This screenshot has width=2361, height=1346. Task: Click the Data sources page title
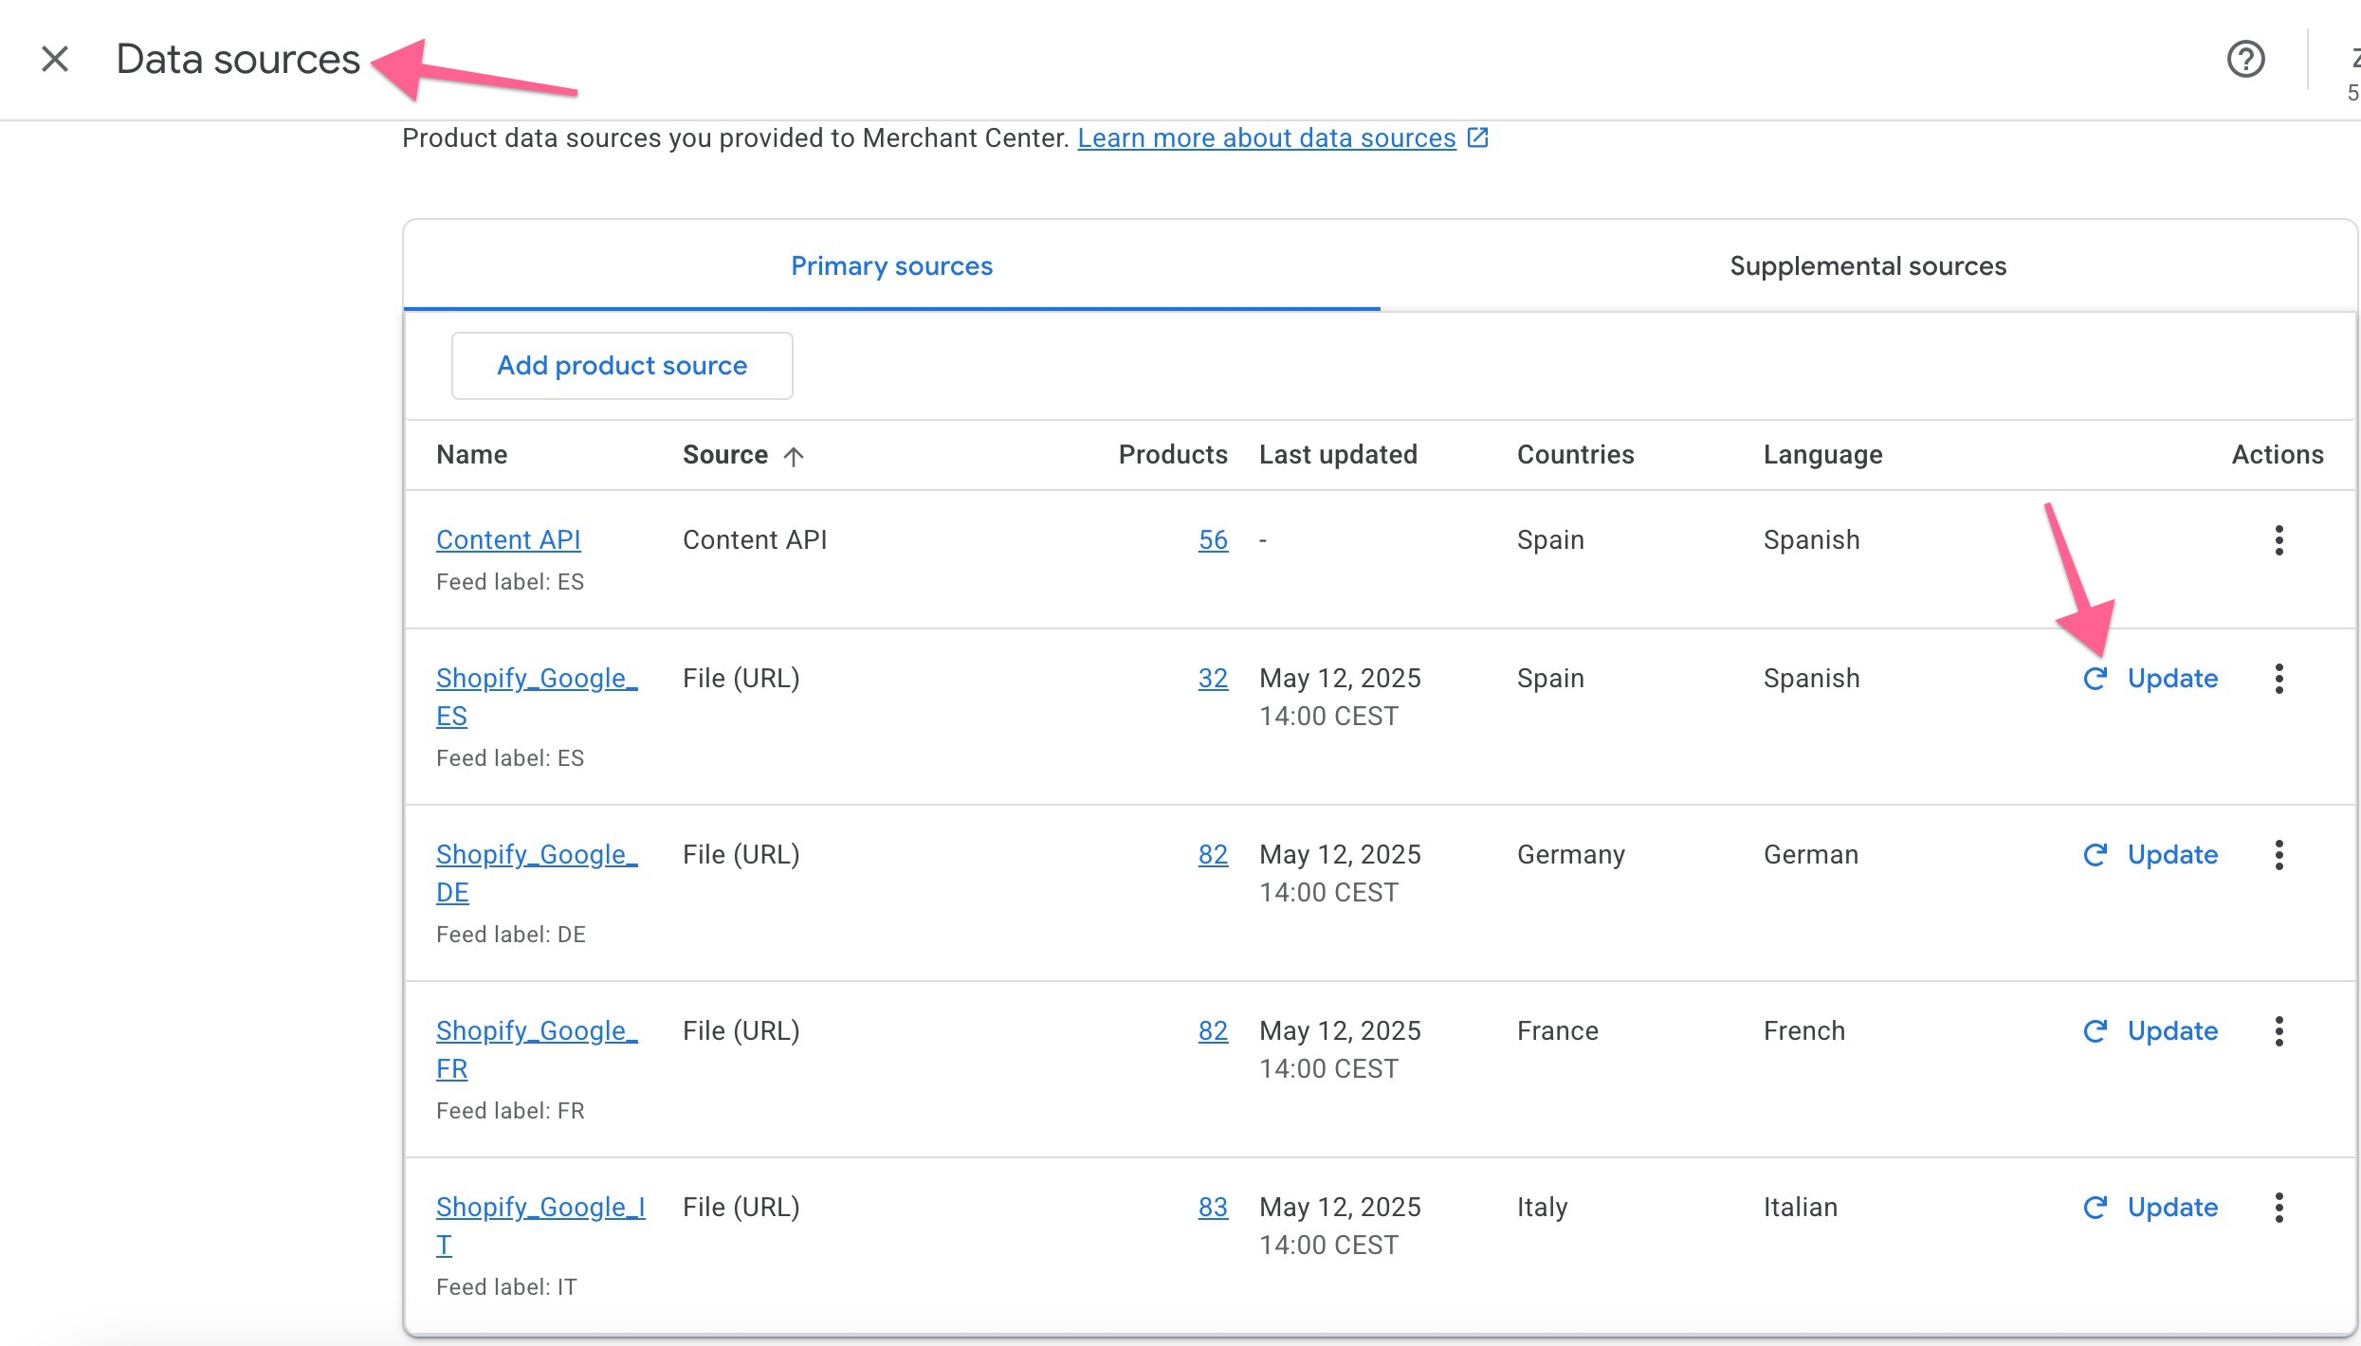[x=238, y=59]
